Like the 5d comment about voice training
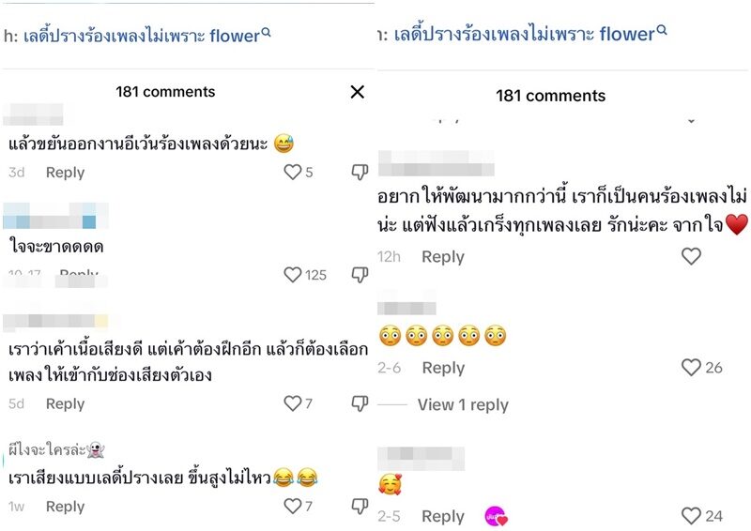The width and height of the screenshot is (751, 531). click(292, 403)
